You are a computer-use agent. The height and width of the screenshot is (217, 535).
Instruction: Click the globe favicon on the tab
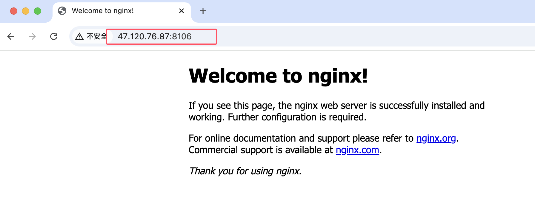(62, 11)
